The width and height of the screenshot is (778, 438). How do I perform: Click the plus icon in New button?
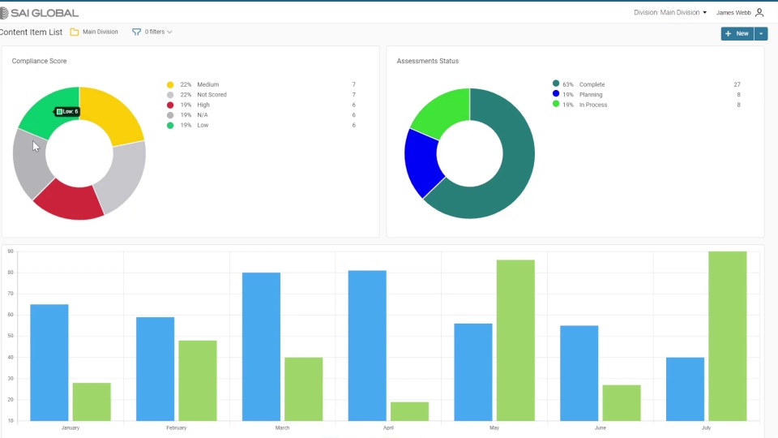click(728, 34)
